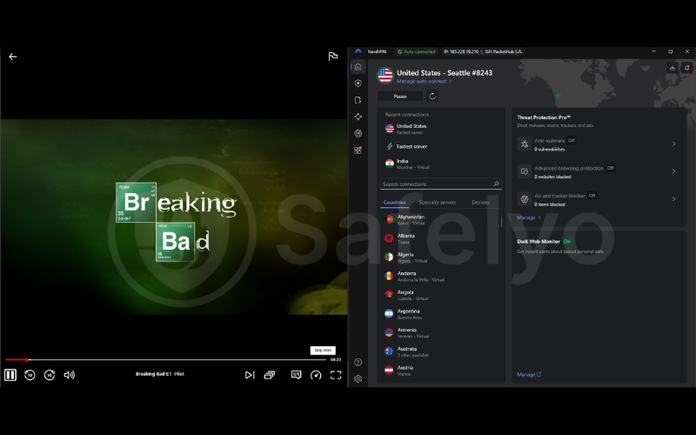
Task: Open the notifications bell icon
Action: (x=687, y=68)
